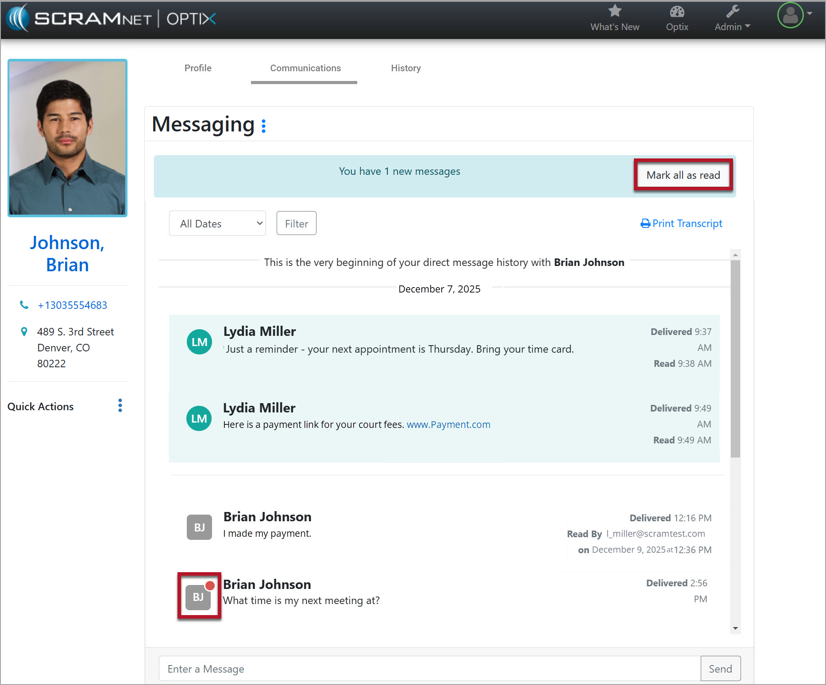Switch to the History tab
826x685 pixels.
[405, 68]
